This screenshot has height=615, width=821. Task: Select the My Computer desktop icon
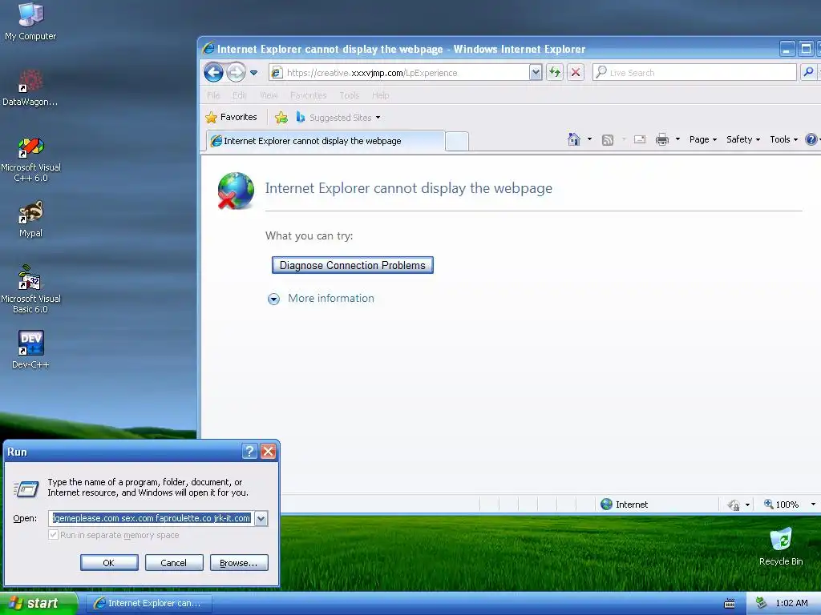[x=30, y=22]
